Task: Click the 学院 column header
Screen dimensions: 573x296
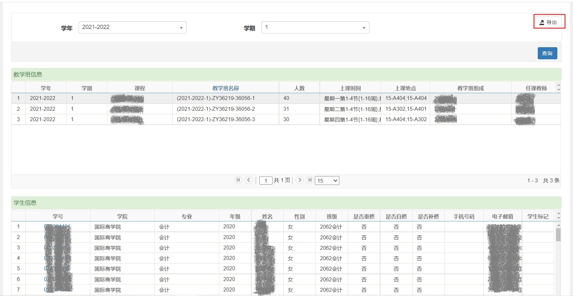Action: pos(122,217)
